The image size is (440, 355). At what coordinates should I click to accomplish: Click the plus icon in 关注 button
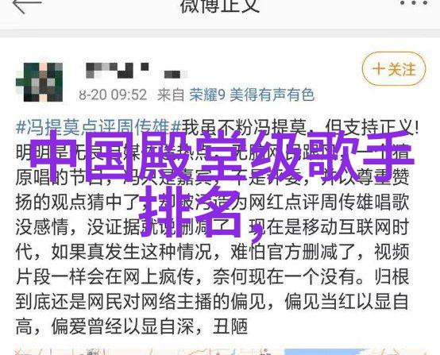click(379, 69)
